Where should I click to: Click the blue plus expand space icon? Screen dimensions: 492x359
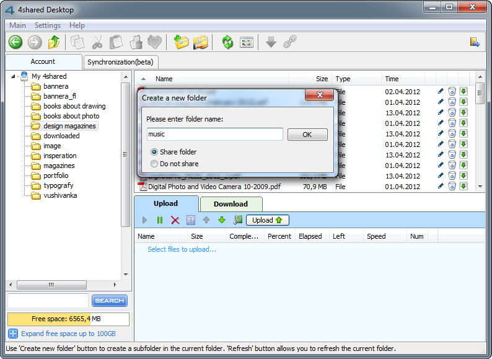click(13, 334)
